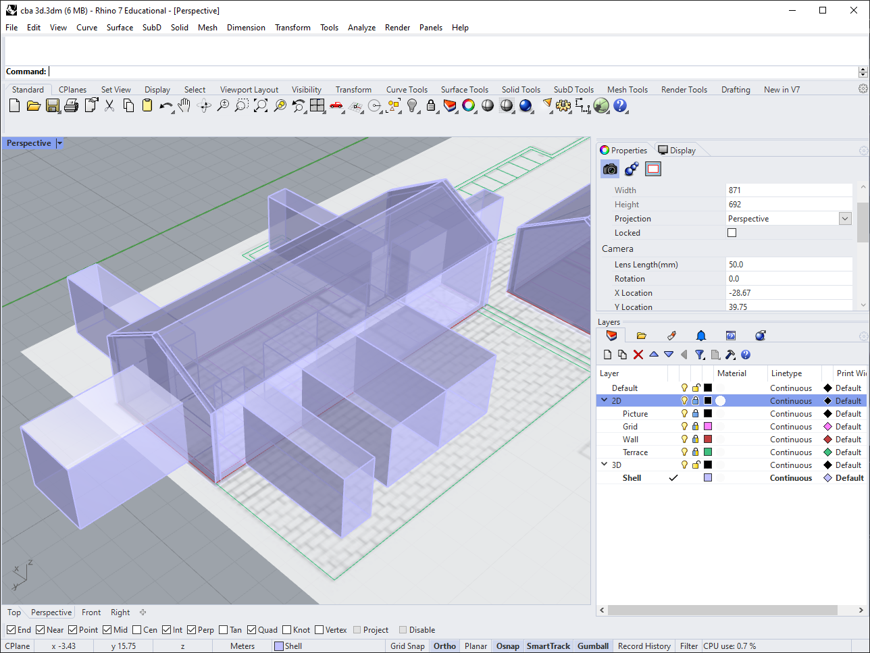Enable the Cen object snap checkbox
The height and width of the screenshot is (653, 870).
click(137, 630)
